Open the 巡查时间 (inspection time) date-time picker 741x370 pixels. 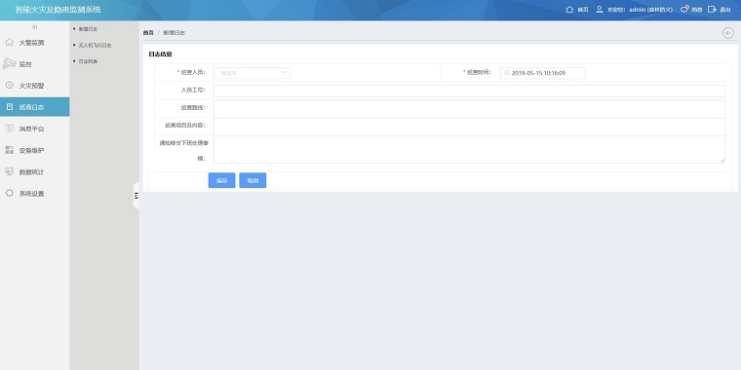[x=542, y=73]
